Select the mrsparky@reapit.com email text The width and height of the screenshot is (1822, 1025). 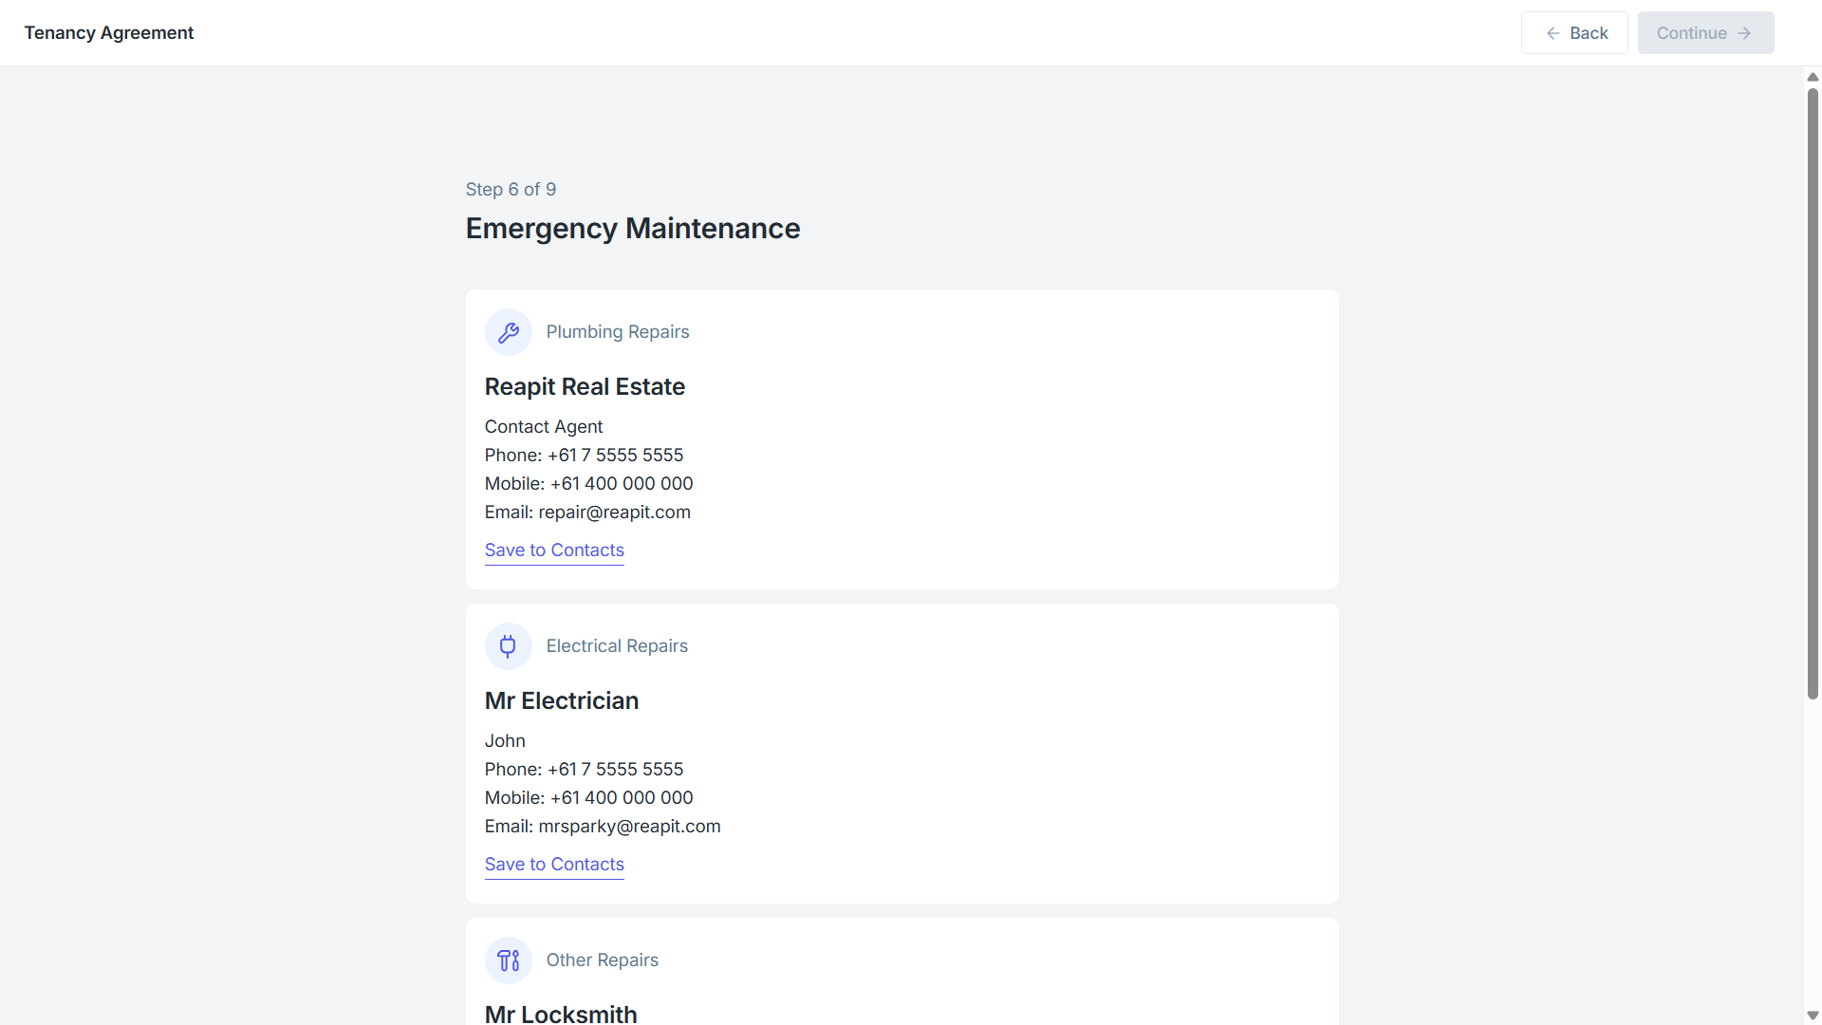click(x=630, y=827)
